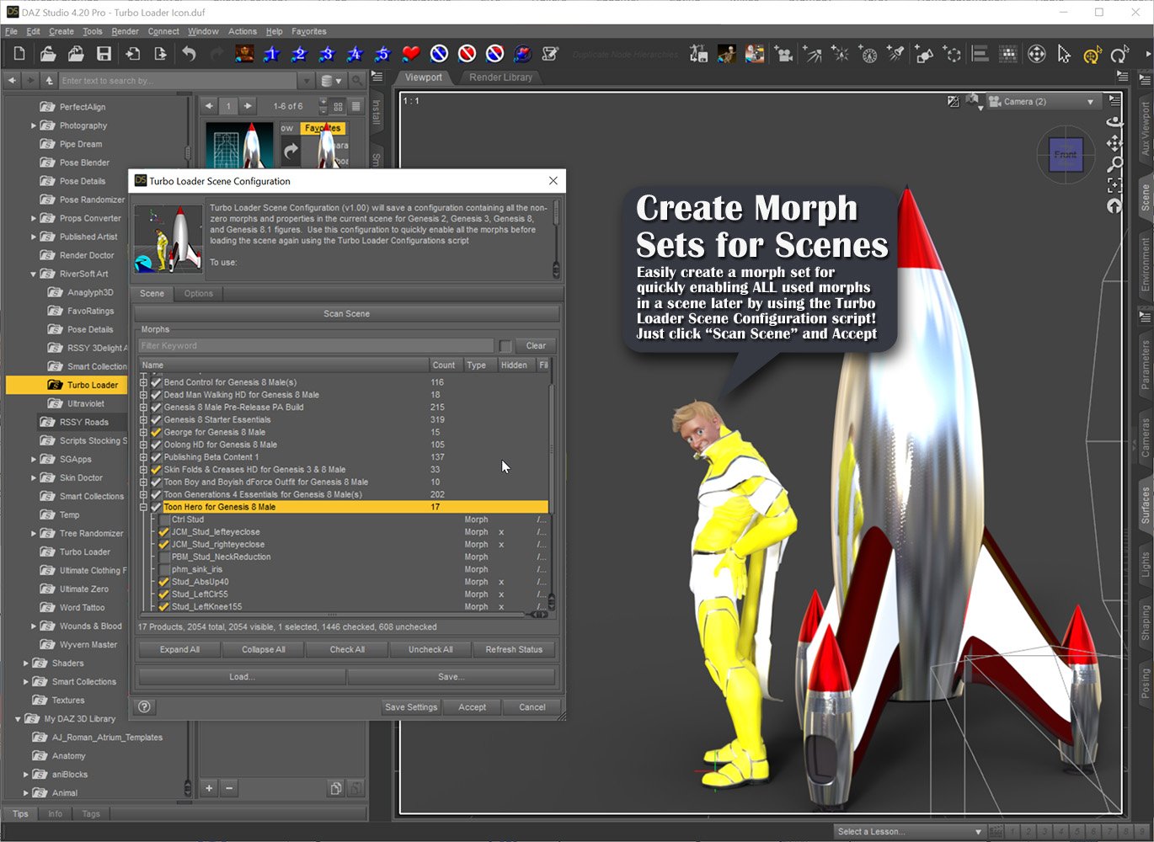Check the PBM_Stud_NeckReduction checkbox

tap(164, 557)
